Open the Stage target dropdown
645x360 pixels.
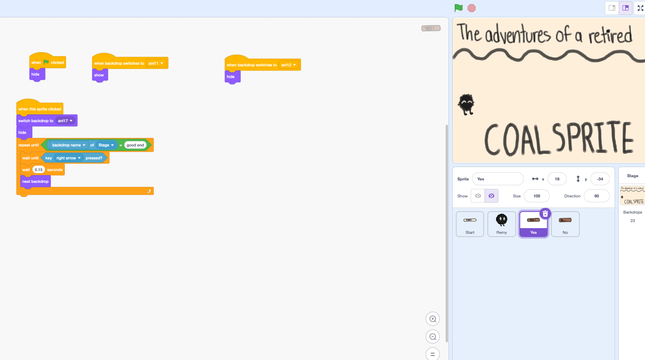tap(106, 145)
